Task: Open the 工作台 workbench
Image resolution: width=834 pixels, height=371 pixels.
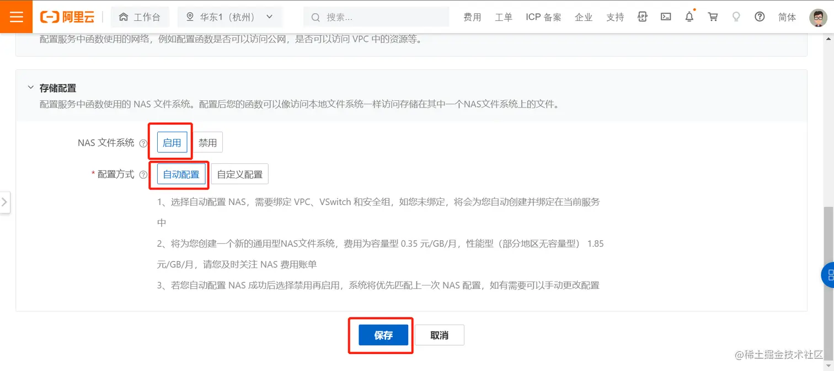Action: tap(140, 17)
